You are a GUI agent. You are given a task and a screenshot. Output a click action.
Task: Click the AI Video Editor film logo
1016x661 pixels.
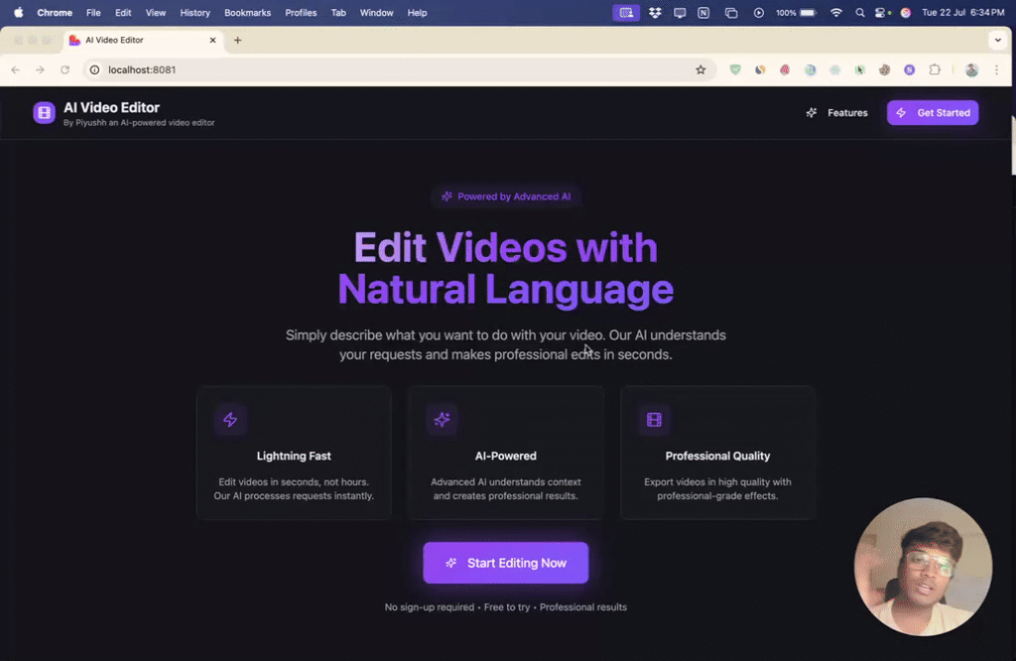pos(44,113)
